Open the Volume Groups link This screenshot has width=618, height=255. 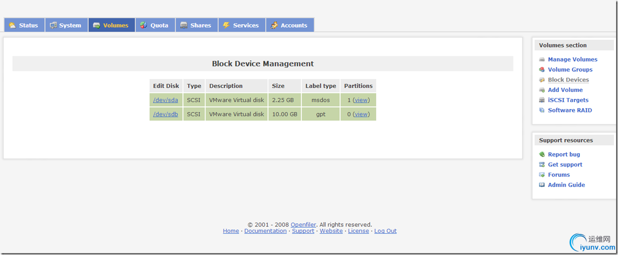coord(570,70)
